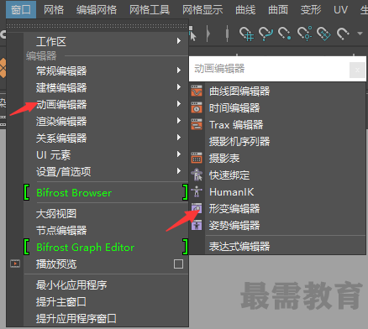Open Bifrost Graph Editor
The image size is (368, 329).
106,247
